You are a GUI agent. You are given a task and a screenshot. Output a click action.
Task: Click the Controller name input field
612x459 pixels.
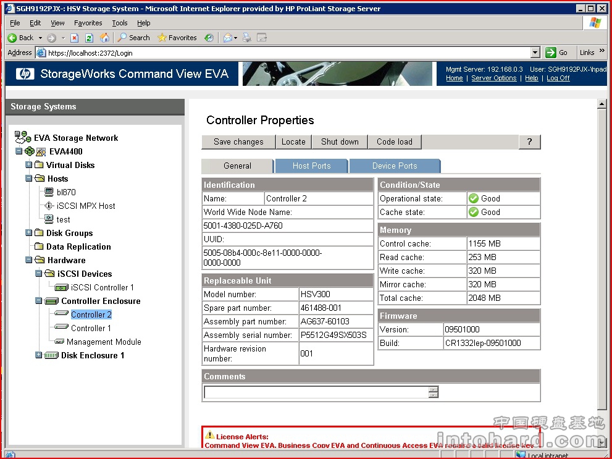[319, 198]
